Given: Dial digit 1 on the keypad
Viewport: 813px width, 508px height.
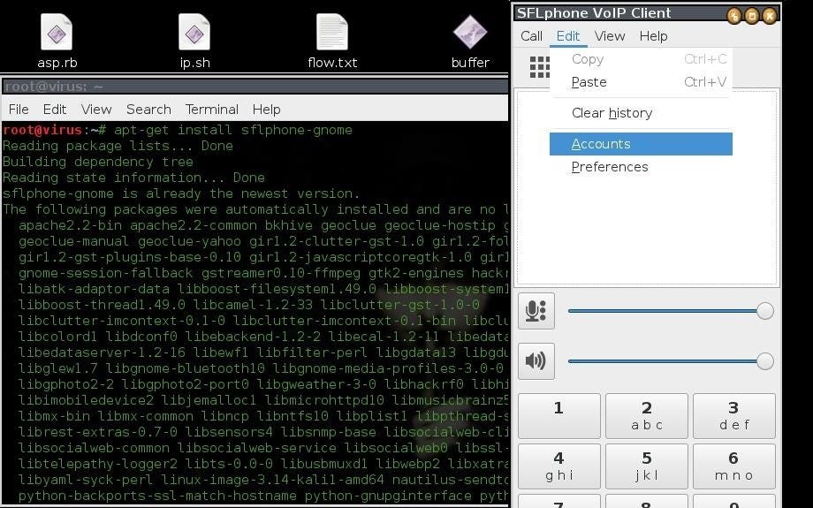Looking at the screenshot, I should pyautogui.click(x=558, y=416).
